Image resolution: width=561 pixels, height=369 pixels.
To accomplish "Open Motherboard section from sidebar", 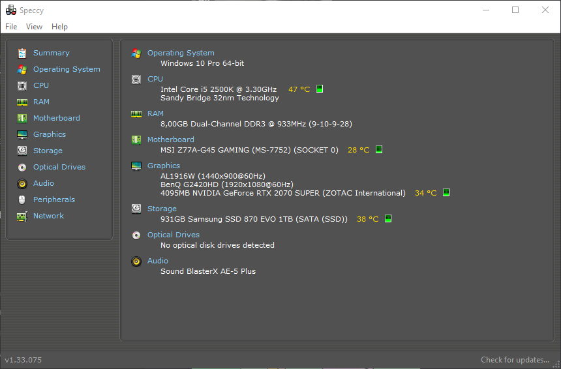I will click(x=57, y=119).
